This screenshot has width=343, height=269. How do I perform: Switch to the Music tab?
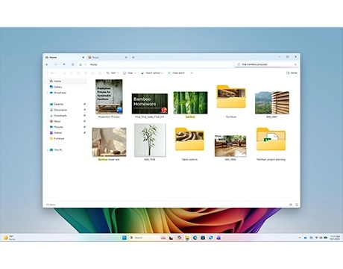coord(107,58)
